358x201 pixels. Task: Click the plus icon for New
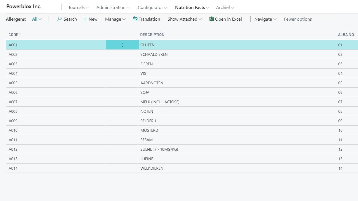(85, 19)
